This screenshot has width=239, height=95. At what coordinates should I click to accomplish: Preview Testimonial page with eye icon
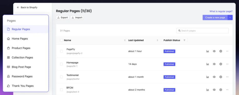[x=214, y=77]
